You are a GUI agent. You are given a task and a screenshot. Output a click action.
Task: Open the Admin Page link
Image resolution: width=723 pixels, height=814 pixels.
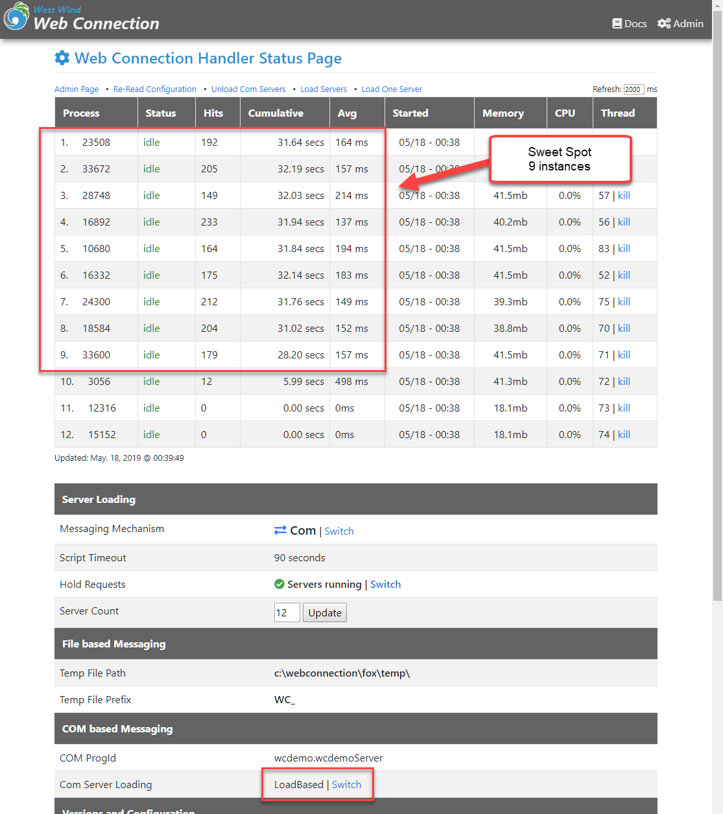pyautogui.click(x=77, y=89)
